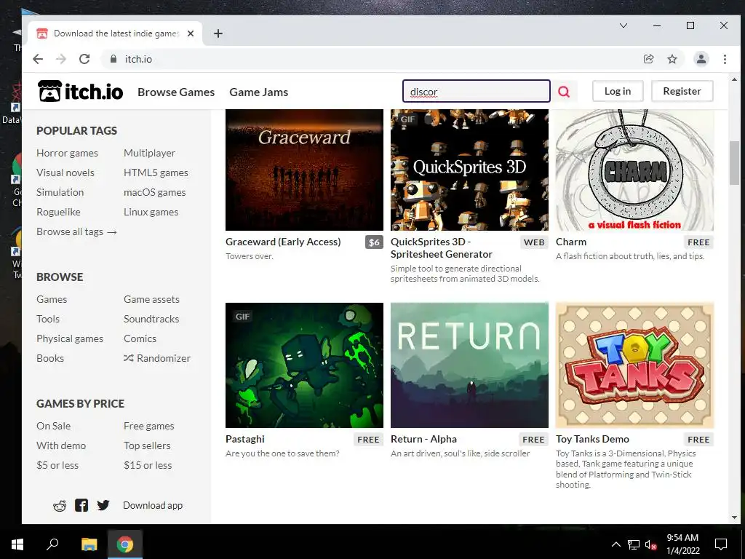Screen dimensions: 745x559
Task: Open the Toy Tanks Demo title link
Action: coord(592,439)
